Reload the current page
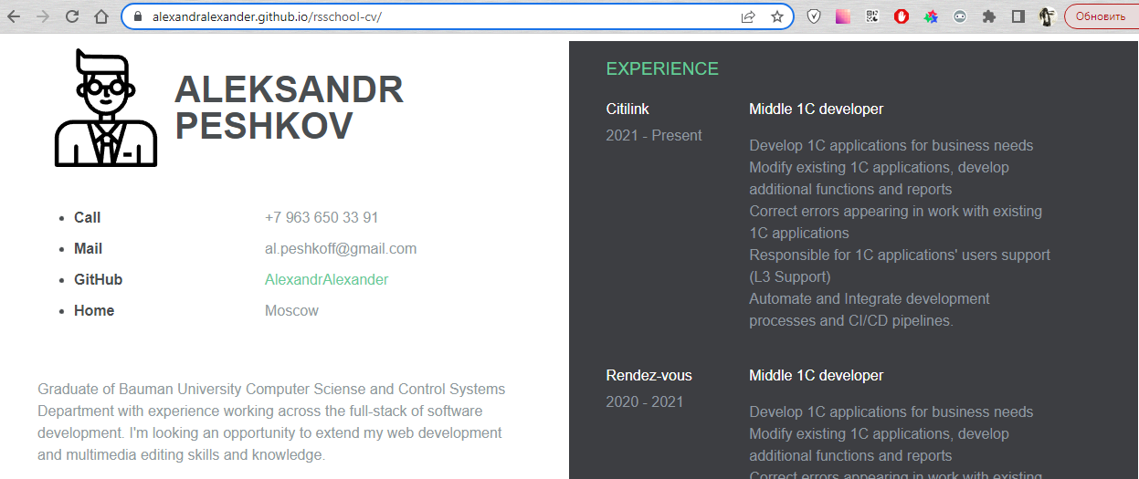The height and width of the screenshot is (479, 1139). 72,16
